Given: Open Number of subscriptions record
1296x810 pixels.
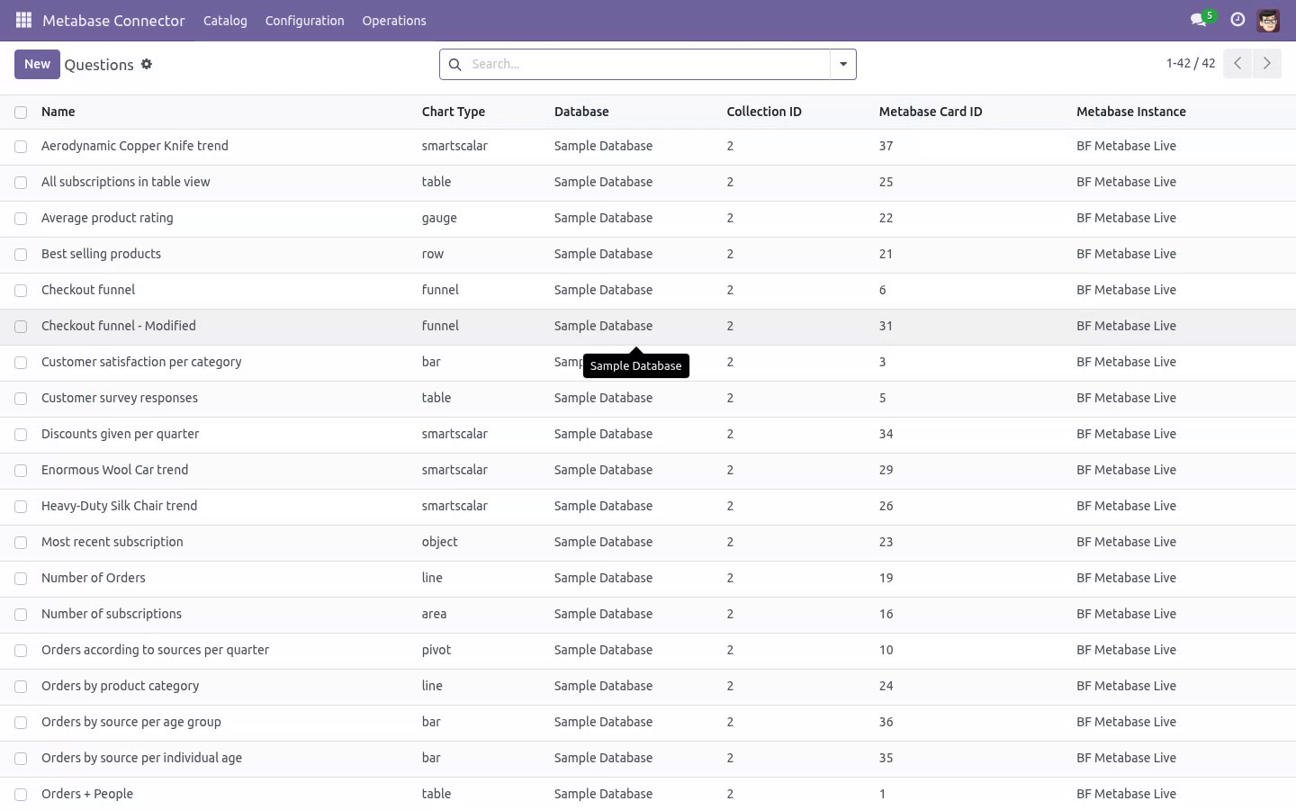Looking at the screenshot, I should click(112, 614).
